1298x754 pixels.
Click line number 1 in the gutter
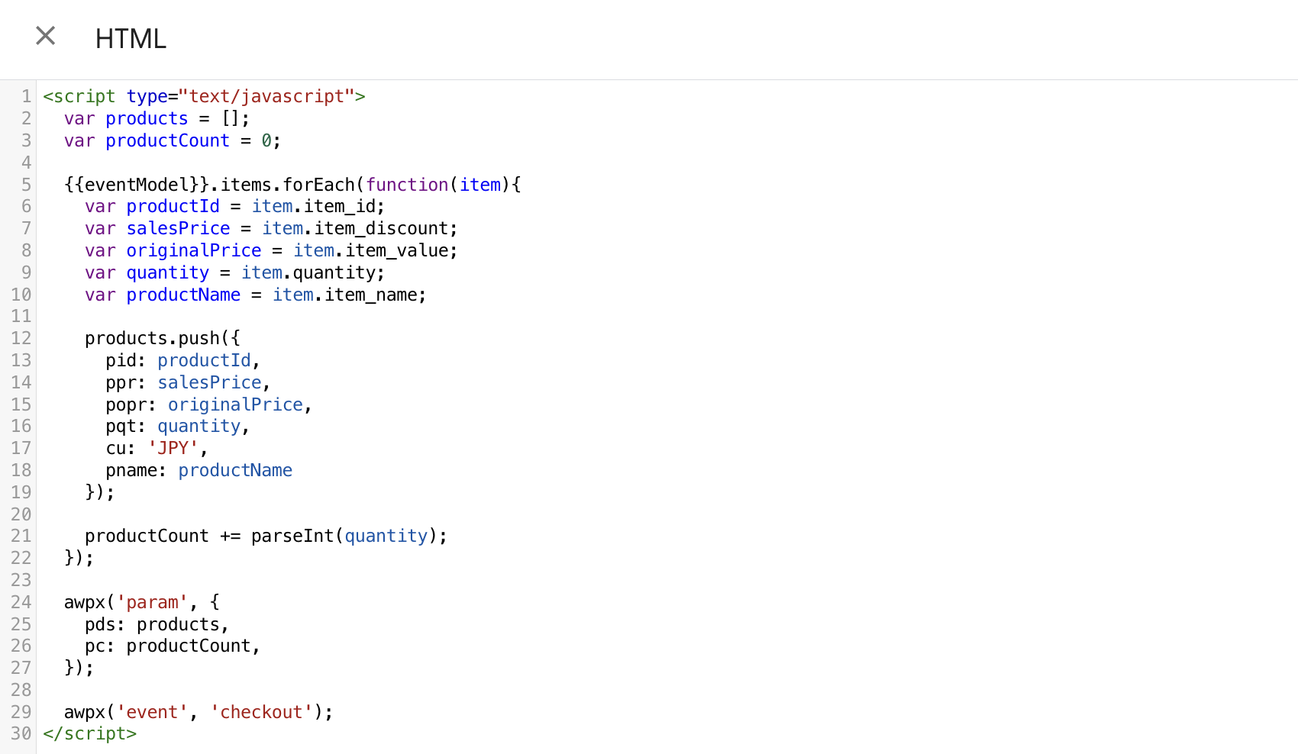pos(26,96)
